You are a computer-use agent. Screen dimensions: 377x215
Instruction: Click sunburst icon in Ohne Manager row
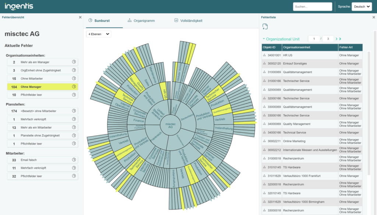(74, 86)
